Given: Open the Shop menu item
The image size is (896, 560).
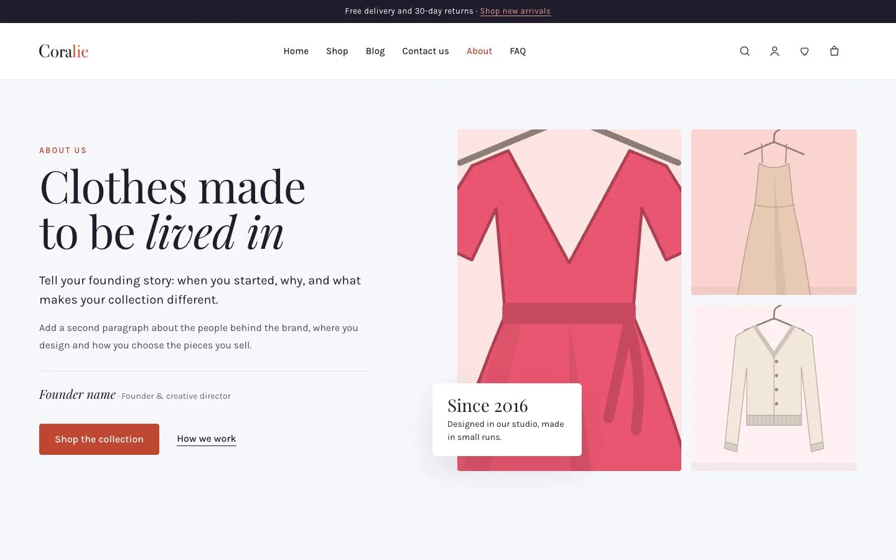Looking at the screenshot, I should tap(337, 51).
